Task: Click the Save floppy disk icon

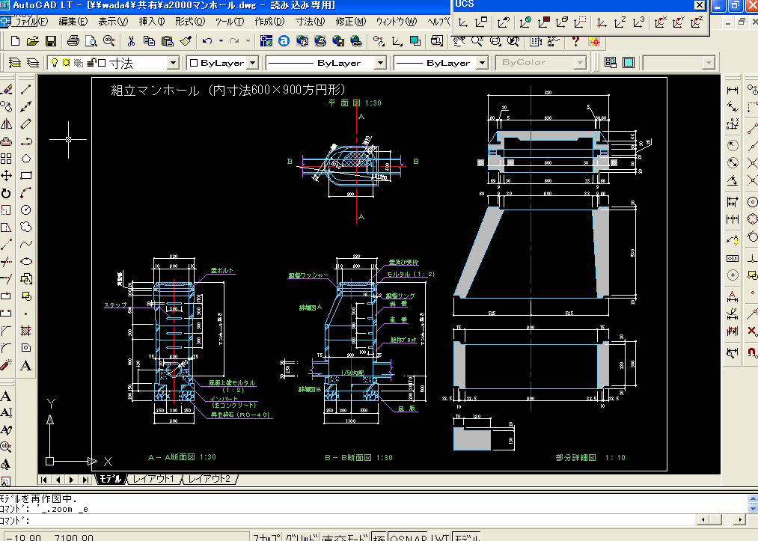Action: coord(51,41)
